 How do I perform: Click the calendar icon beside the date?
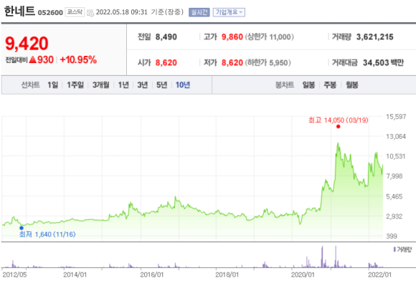pyautogui.click(x=90, y=13)
